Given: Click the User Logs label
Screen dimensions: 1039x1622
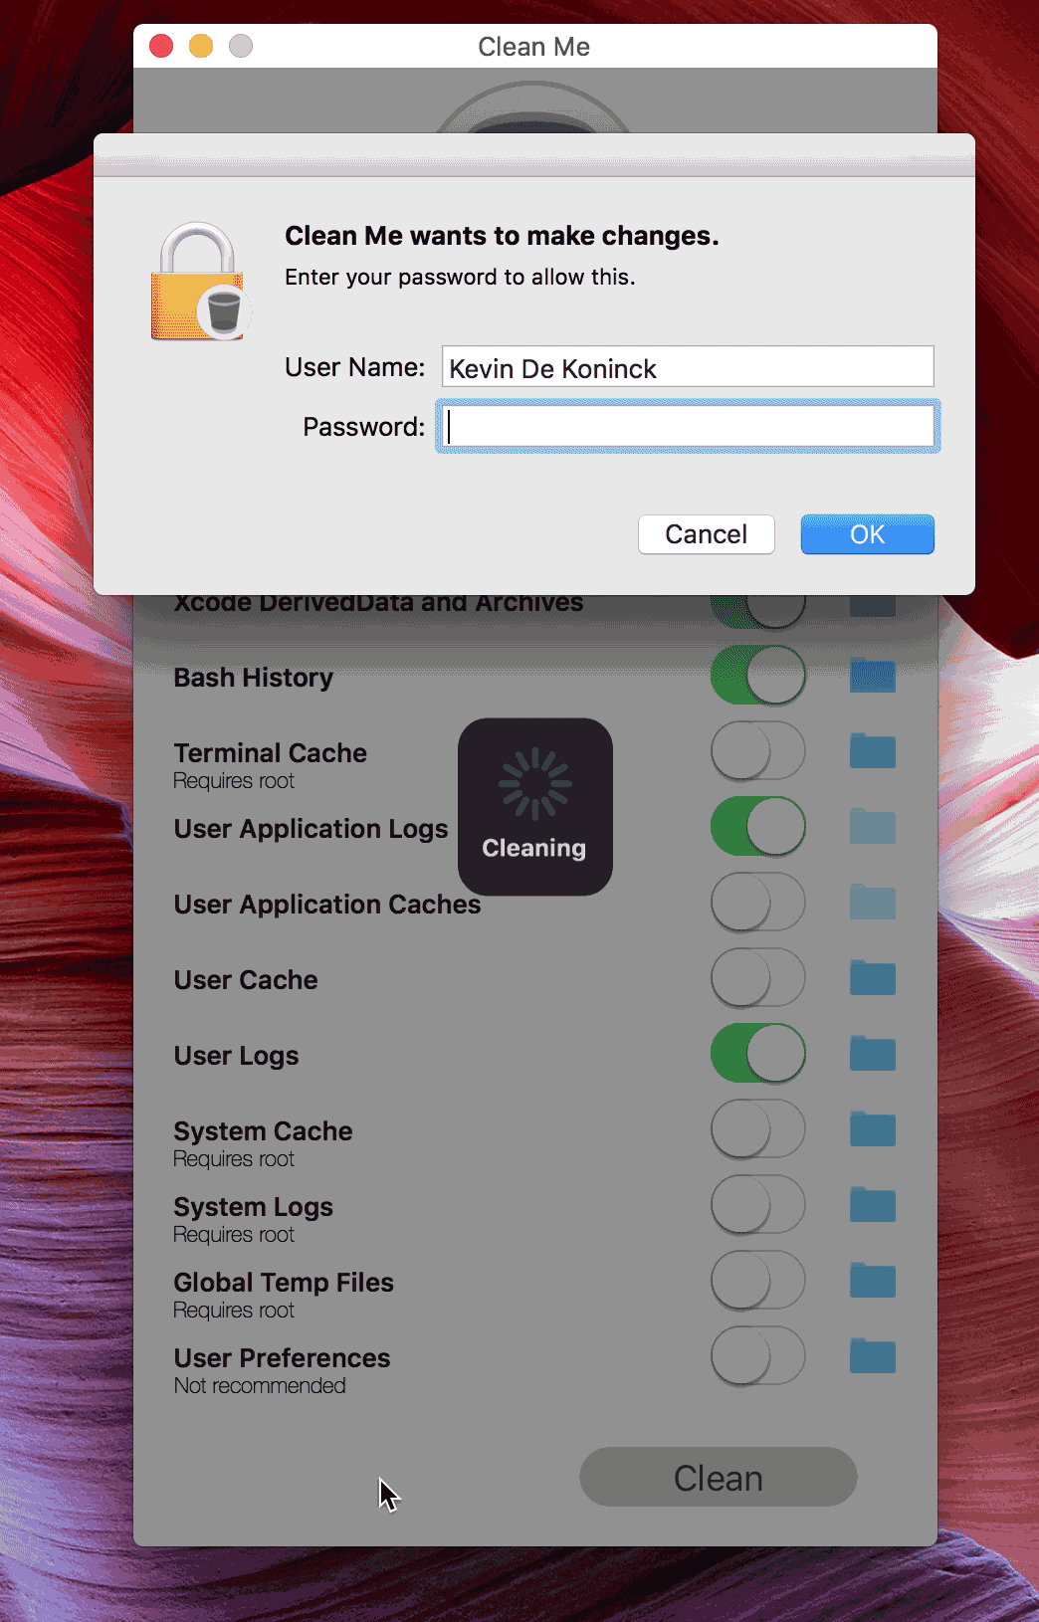Looking at the screenshot, I should (236, 1056).
